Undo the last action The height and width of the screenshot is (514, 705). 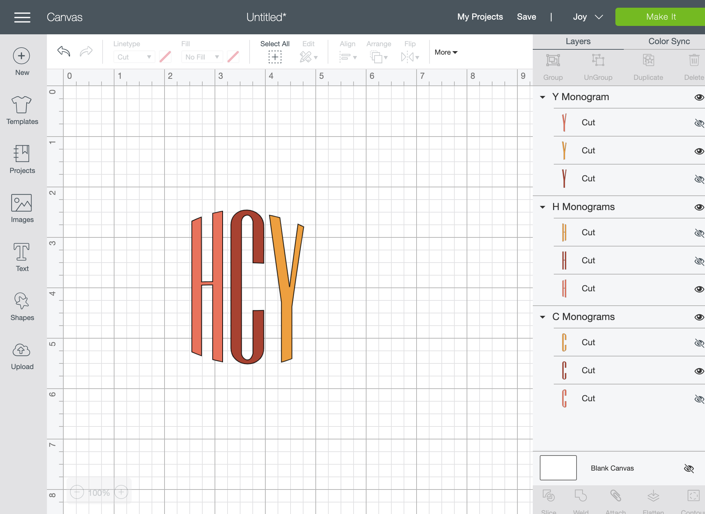(x=64, y=51)
